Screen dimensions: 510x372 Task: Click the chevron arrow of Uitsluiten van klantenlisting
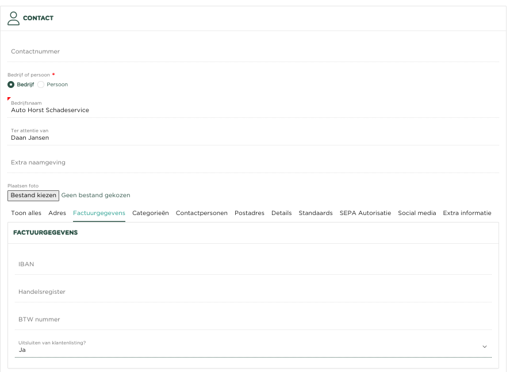484,347
